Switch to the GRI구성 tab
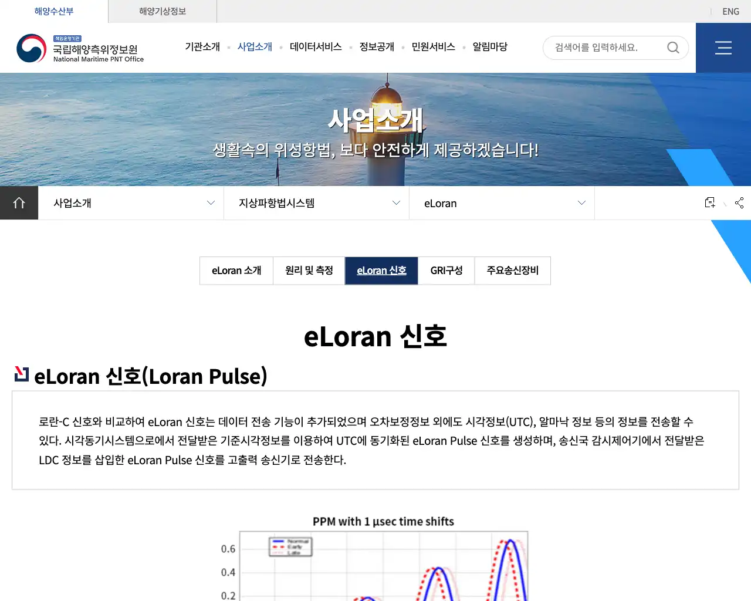This screenshot has height=601, width=751. point(446,271)
